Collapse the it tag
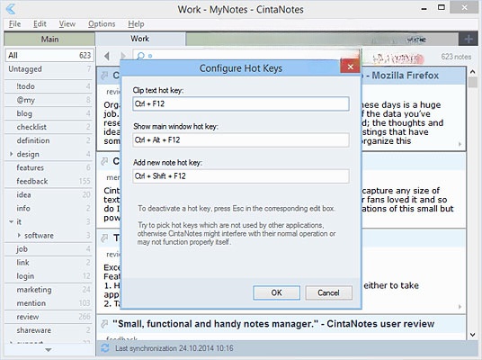This screenshot has width=482, height=360. 12,221
